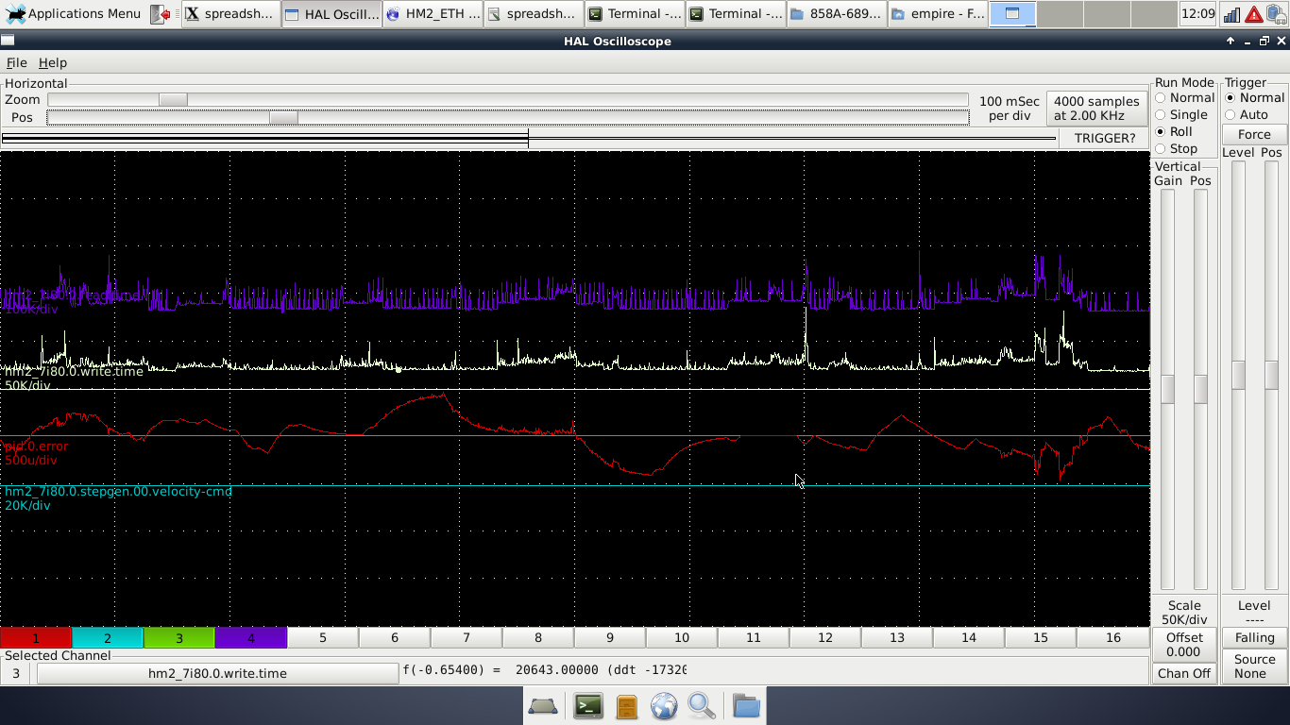
Task: Open the Applications Menu
Action: pyautogui.click(x=74, y=13)
